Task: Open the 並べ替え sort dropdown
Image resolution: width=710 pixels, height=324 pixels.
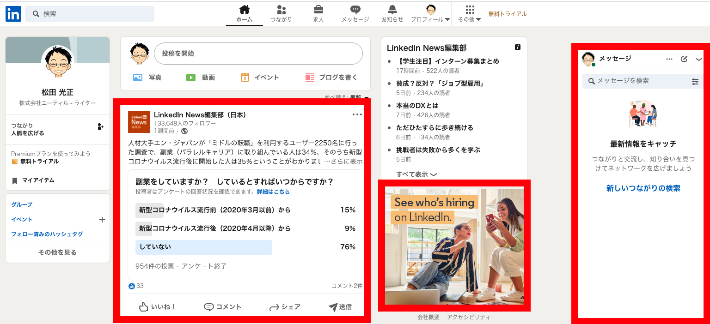Action: coord(347,97)
